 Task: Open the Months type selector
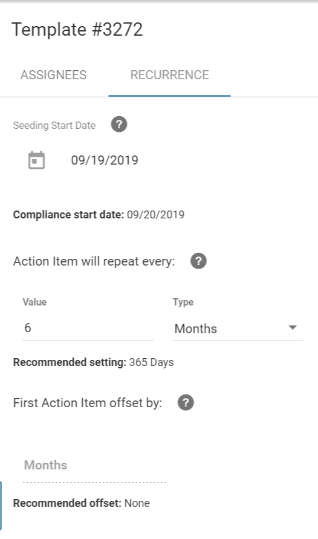[x=238, y=328]
